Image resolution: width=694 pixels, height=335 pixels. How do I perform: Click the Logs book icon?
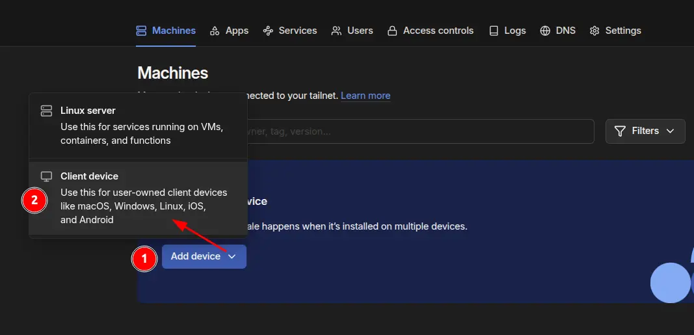pos(494,31)
